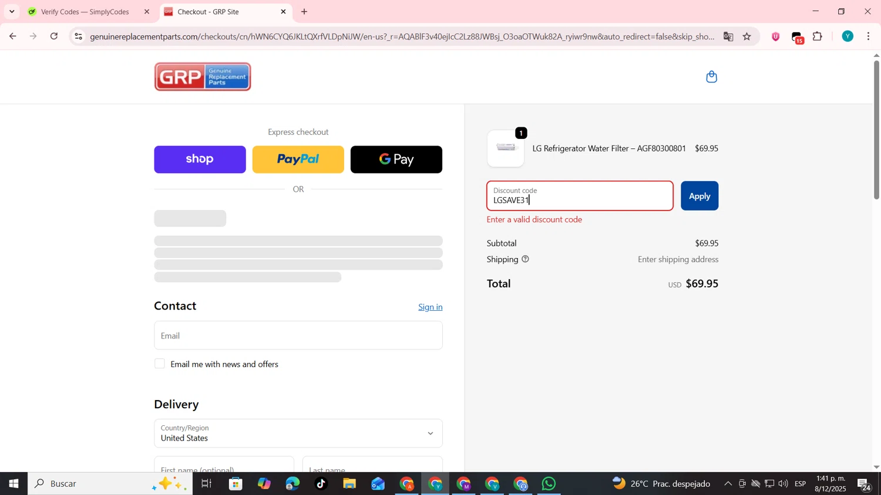Click the page vertical scrollbar thumb
The height and width of the screenshot is (495, 881).
[x=876, y=129]
